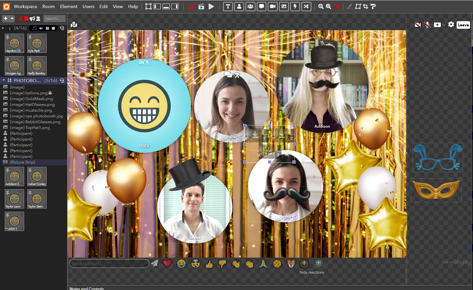Click the megaphone broadcast icon
The height and width of the screenshot is (290, 473).
32,19
